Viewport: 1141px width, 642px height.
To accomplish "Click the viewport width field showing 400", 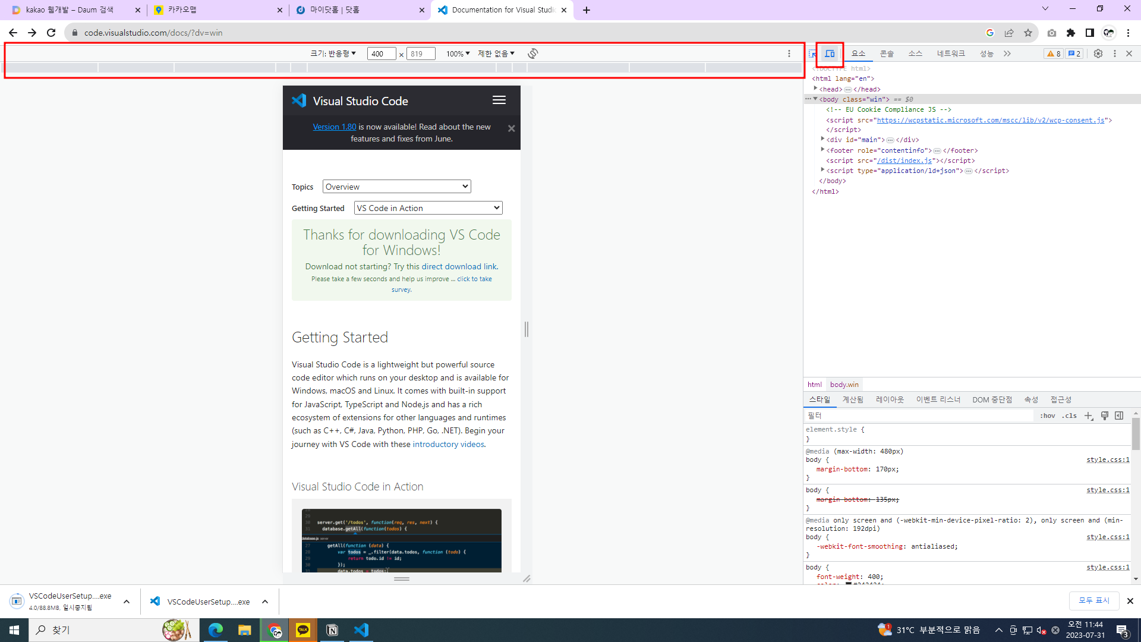I will 381,53.
